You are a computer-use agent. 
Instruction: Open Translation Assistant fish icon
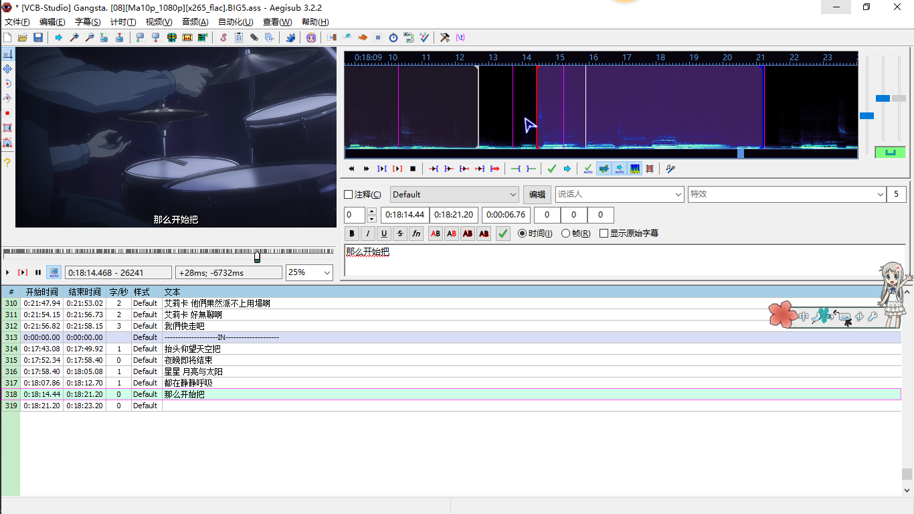coord(363,37)
